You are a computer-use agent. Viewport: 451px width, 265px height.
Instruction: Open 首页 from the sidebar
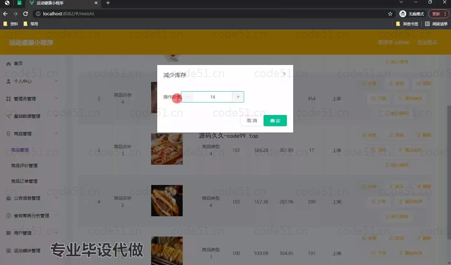(18, 63)
